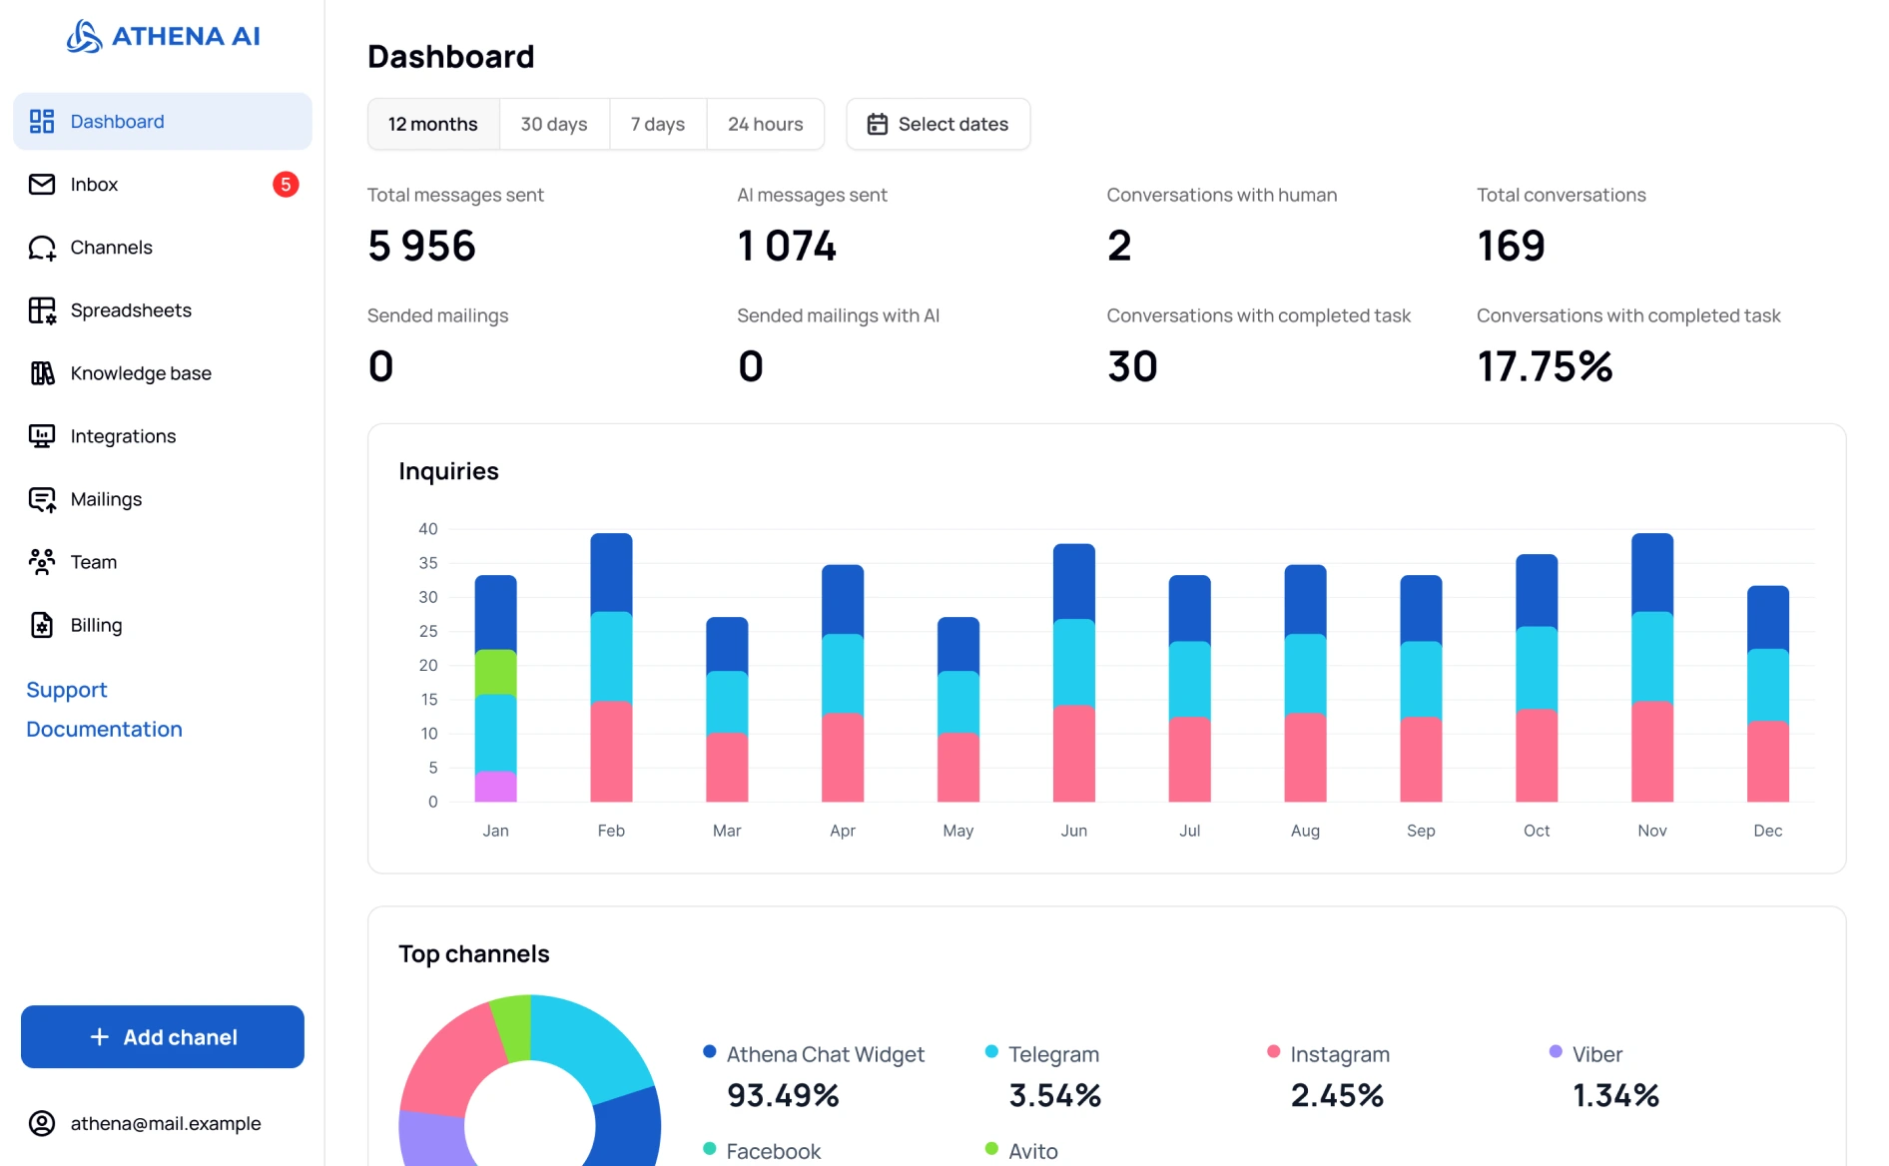This screenshot has width=1889, height=1166.
Task: Switch to the 30 days range
Action: pyautogui.click(x=553, y=125)
